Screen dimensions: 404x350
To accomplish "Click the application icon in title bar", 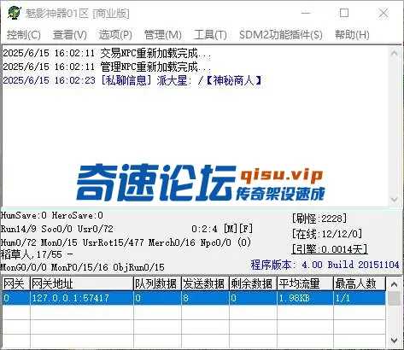I will (14, 13).
